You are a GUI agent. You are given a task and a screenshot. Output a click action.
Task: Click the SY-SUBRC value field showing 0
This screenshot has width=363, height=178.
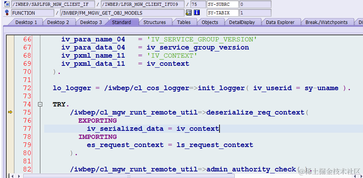[x=255, y=4]
